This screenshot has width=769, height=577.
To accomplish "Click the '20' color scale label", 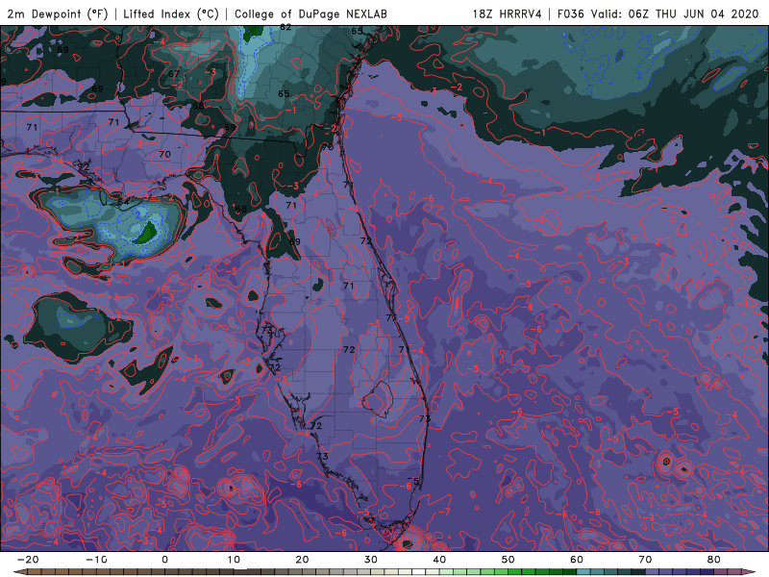I will tap(302, 560).
